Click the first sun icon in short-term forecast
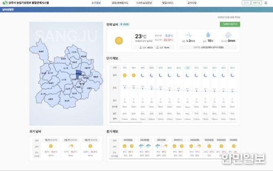273x171 pixels. [124, 75]
